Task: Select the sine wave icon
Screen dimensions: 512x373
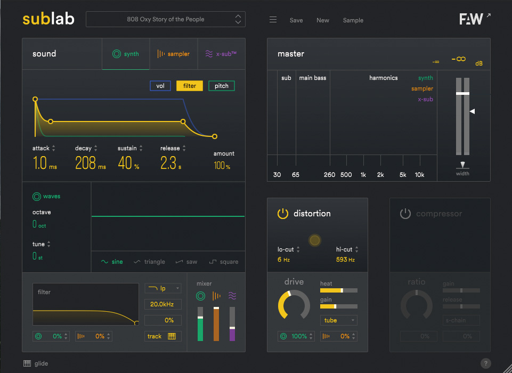Action: click(x=104, y=262)
